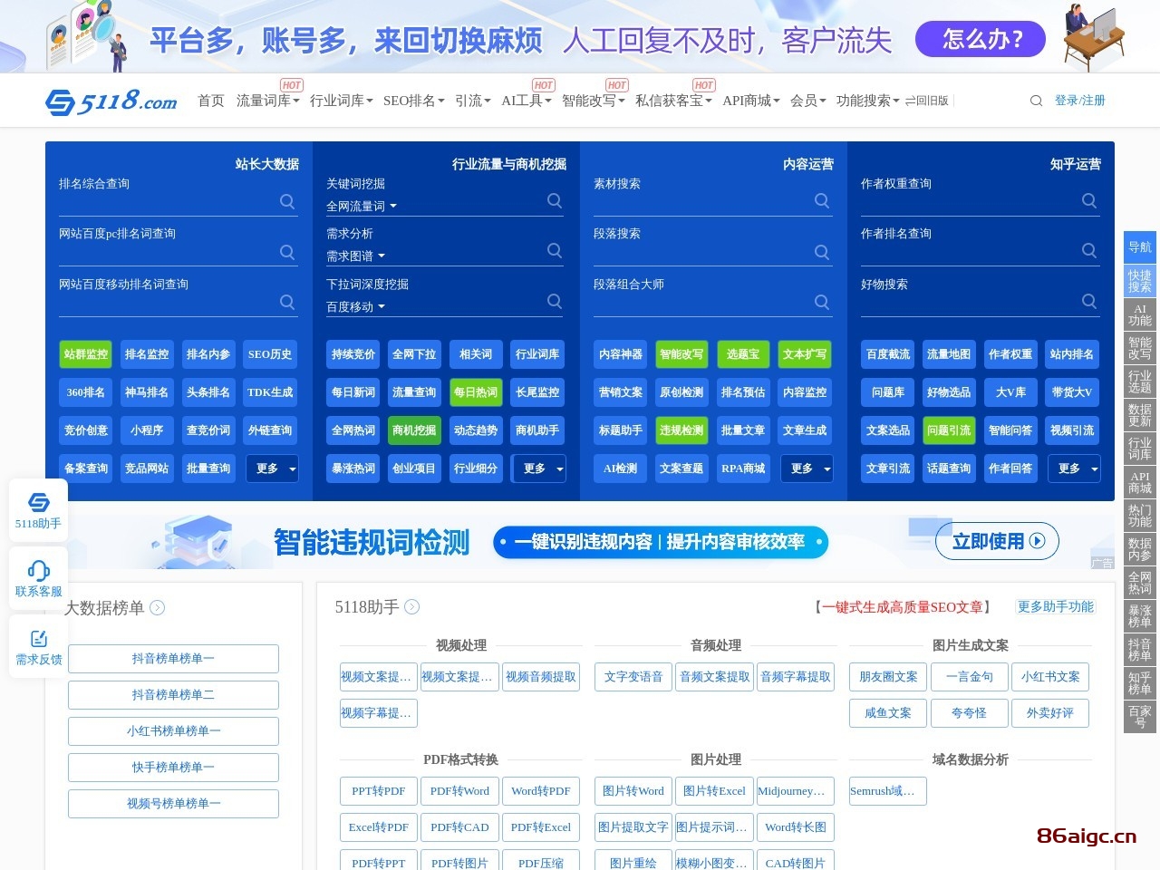
Task: Open 更多 dropdown in 站长大数据 panel
Action: point(272,469)
